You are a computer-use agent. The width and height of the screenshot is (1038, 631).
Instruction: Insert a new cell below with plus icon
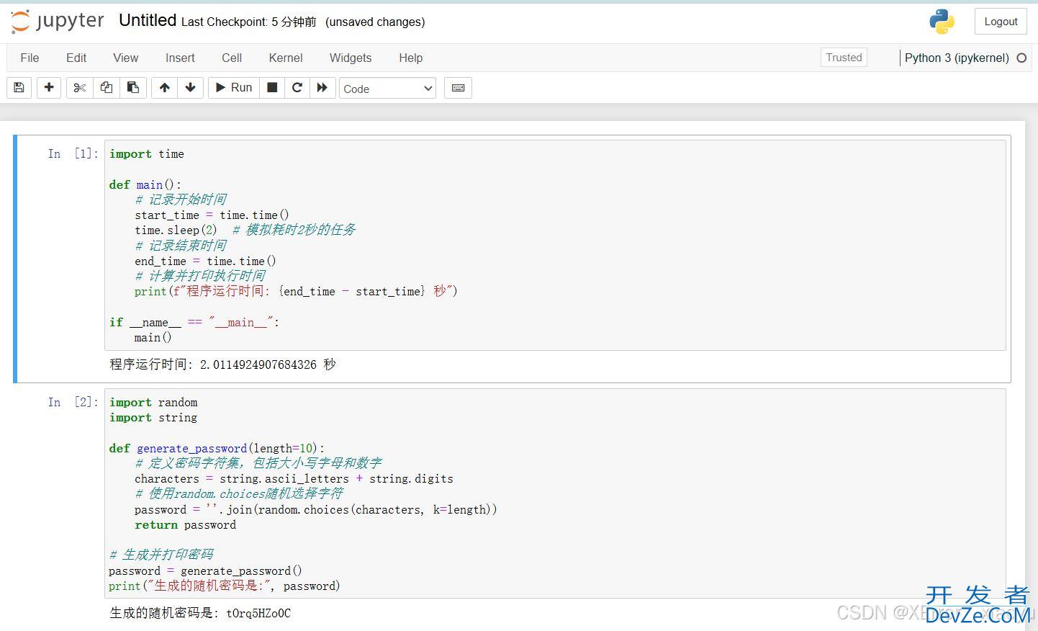coord(49,88)
